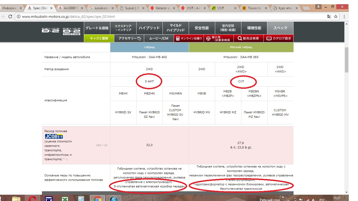
Task: Open the スペック navigation menu item
Action: point(280,28)
